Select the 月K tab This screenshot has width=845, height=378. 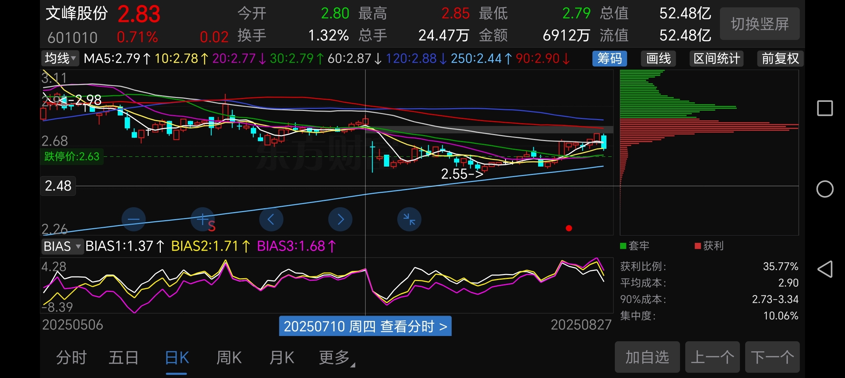tap(282, 358)
